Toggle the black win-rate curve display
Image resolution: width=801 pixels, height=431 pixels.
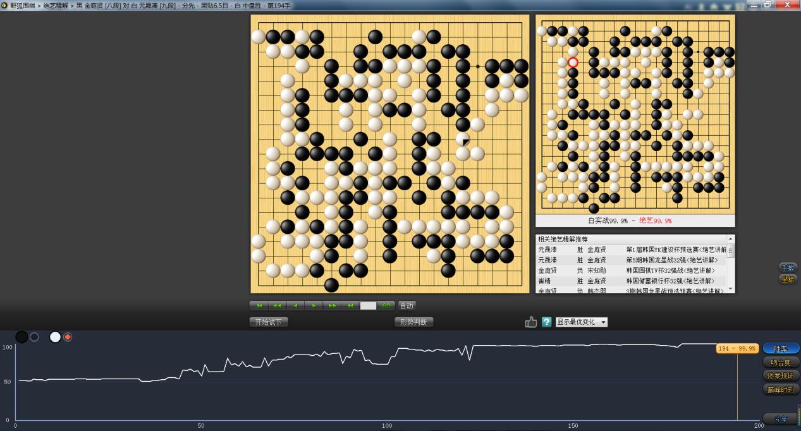[x=22, y=337]
